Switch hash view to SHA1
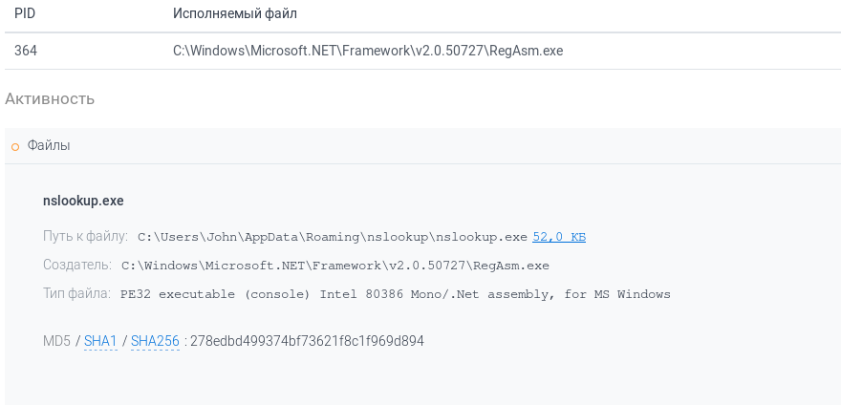 point(100,340)
